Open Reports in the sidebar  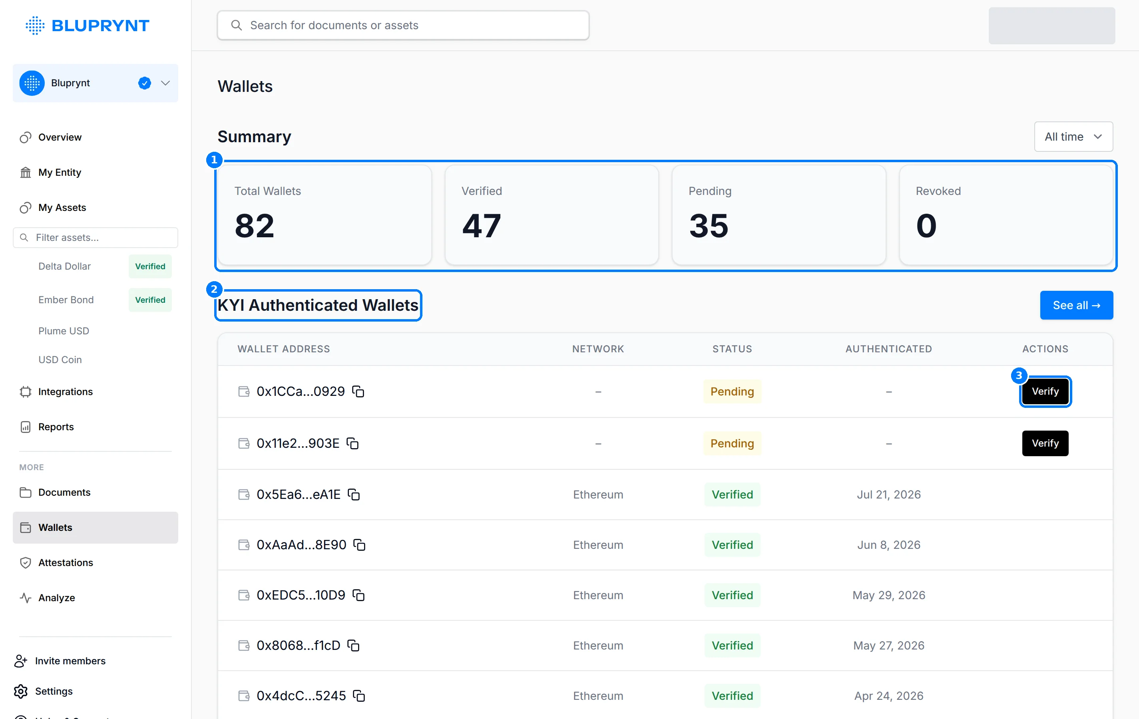(95, 427)
